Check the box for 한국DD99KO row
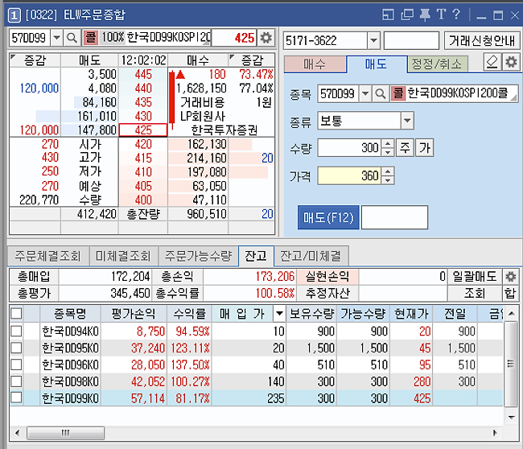523x449 pixels. point(16,398)
